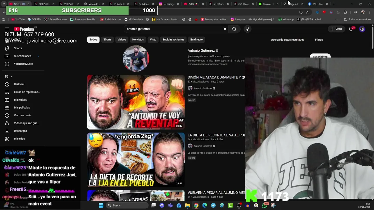Open a new browser tab
This screenshot has height=210, width=374.
[x=334, y=4]
